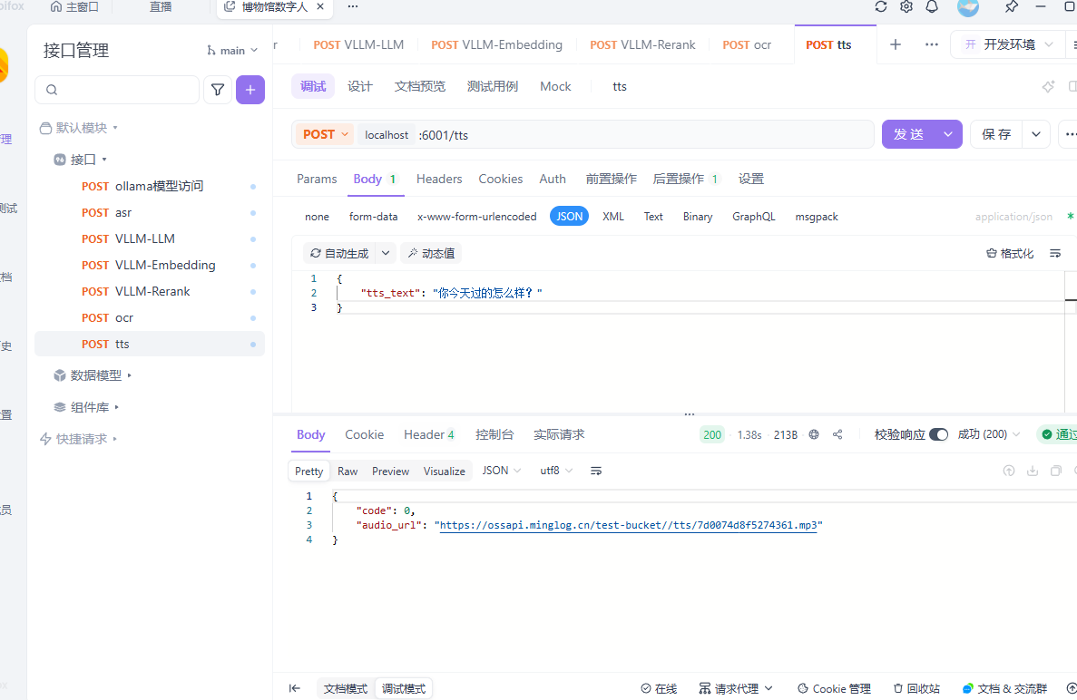
Task: Click the share icon in response status
Action: click(837, 434)
